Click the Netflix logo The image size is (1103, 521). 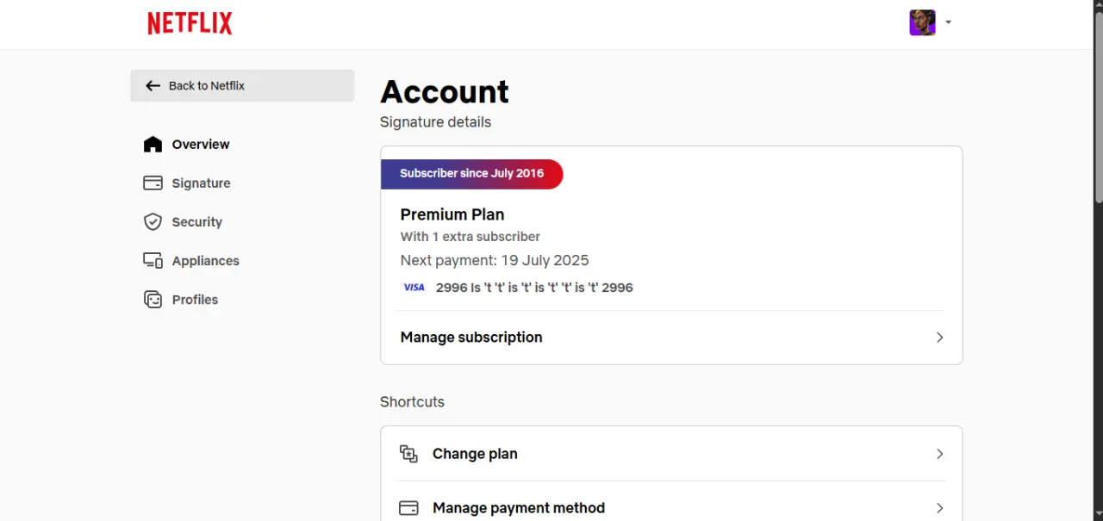(x=190, y=23)
